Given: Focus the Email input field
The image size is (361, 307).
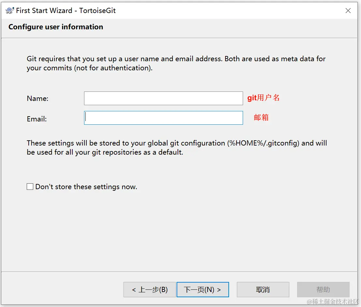Looking at the screenshot, I should [x=164, y=118].
